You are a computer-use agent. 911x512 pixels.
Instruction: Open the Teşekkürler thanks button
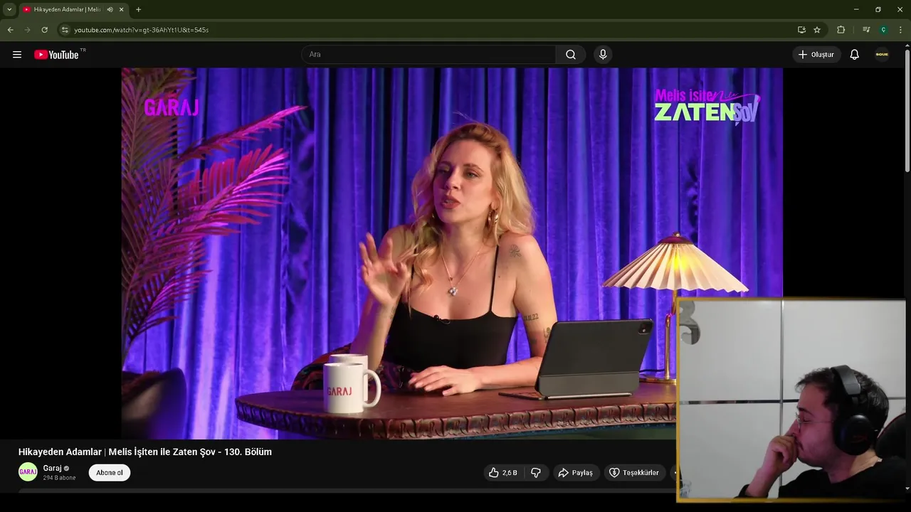(x=633, y=473)
